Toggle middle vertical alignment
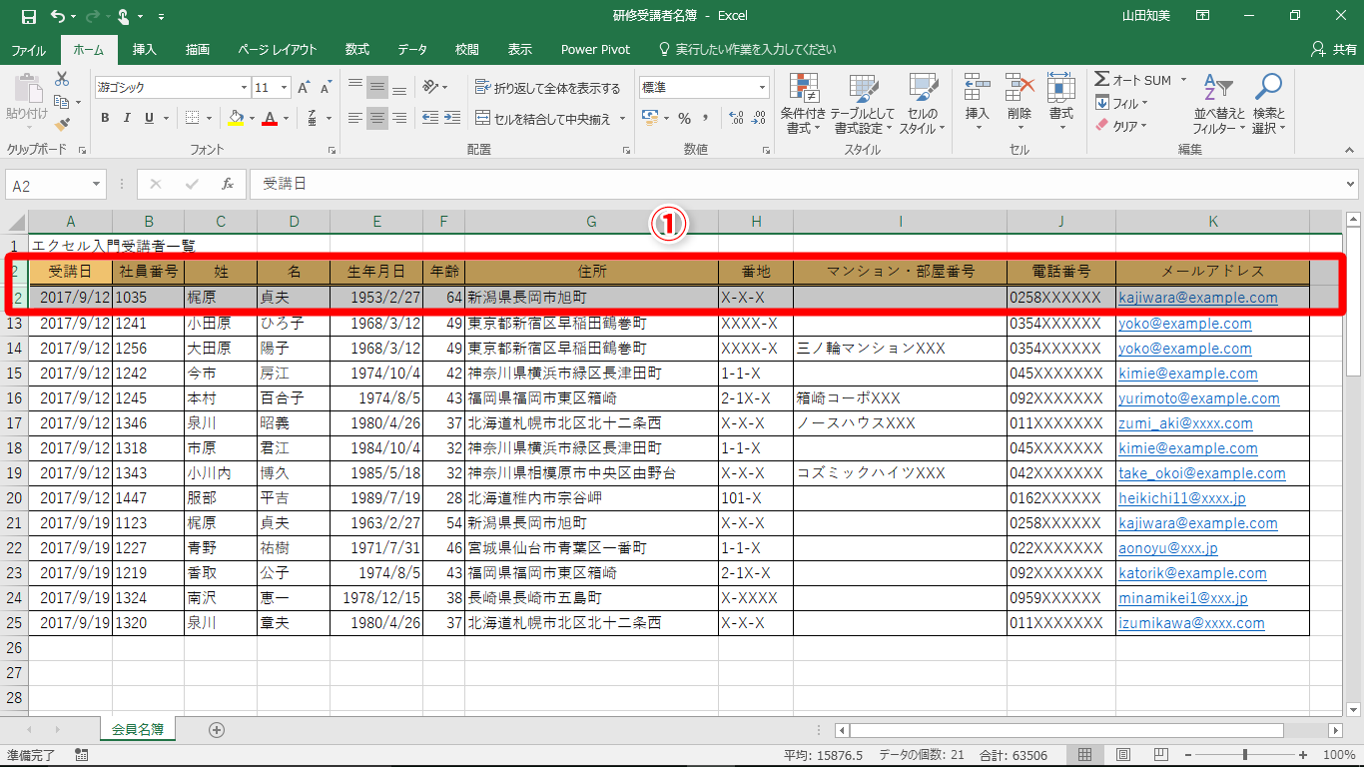The width and height of the screenshot is (1364, 767). pos(376,87)
